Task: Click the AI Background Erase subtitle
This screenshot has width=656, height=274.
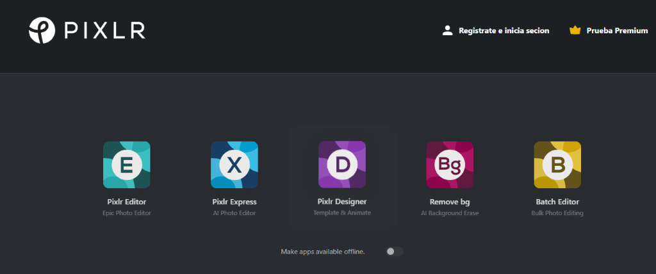Action: tap(450, 213)
